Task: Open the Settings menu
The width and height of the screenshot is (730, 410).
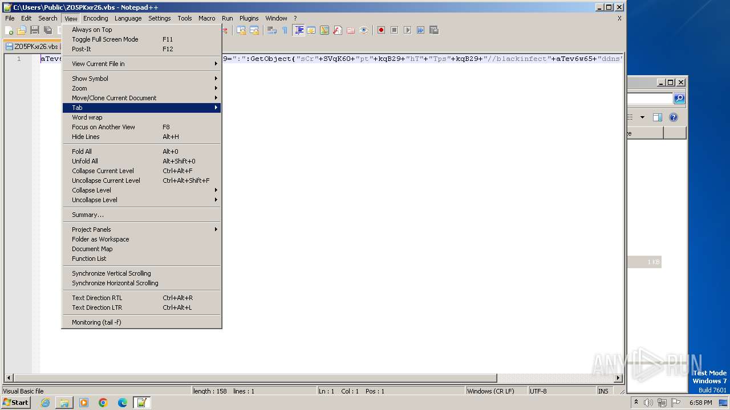Action: [160, 18]
